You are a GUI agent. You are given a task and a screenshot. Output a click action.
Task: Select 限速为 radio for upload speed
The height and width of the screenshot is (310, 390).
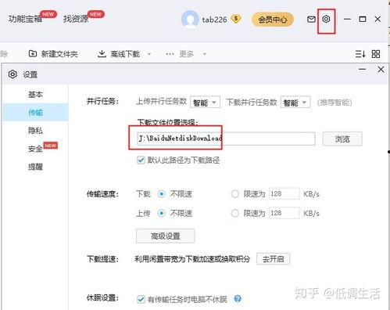click(234, 213)
